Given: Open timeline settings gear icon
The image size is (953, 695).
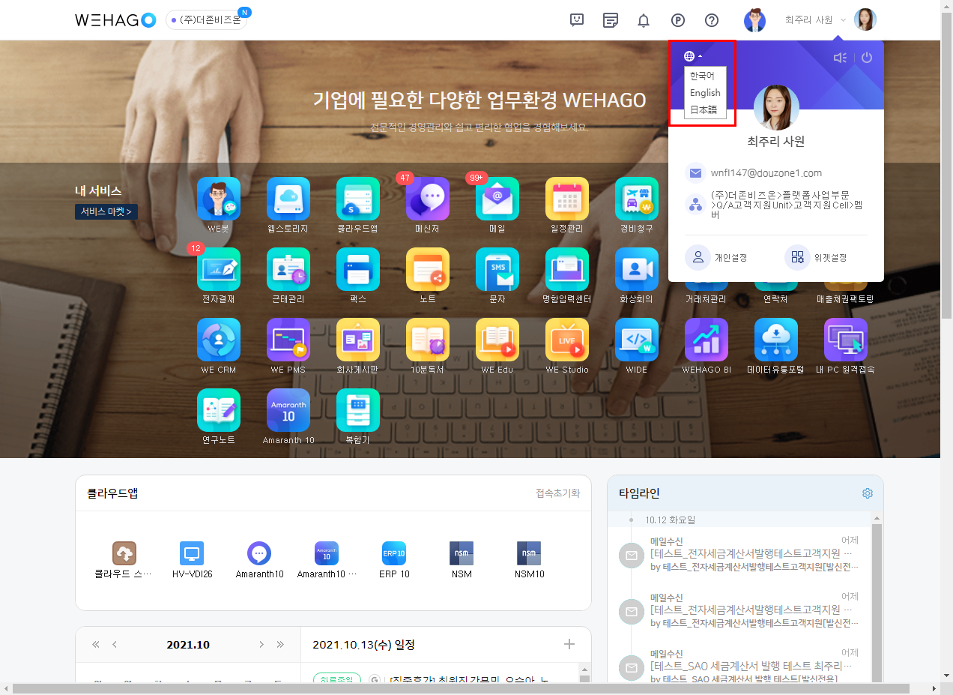Looking at the screenshot, I should 868,493.
